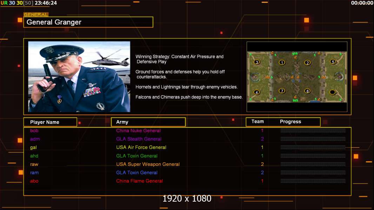Click the UR 30 30 status readout
Image resolution: width=374 pixels, height=210 pixels.
[x=17, y=3]
